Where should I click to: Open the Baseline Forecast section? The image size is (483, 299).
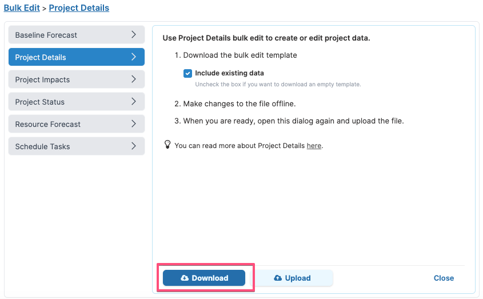(77, 35)
